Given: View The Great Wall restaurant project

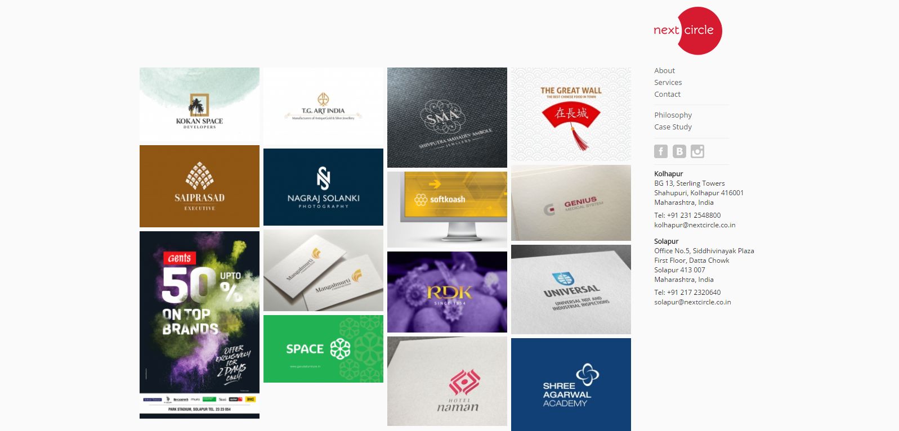Looking at the screenshot, I should pos(571,114).
